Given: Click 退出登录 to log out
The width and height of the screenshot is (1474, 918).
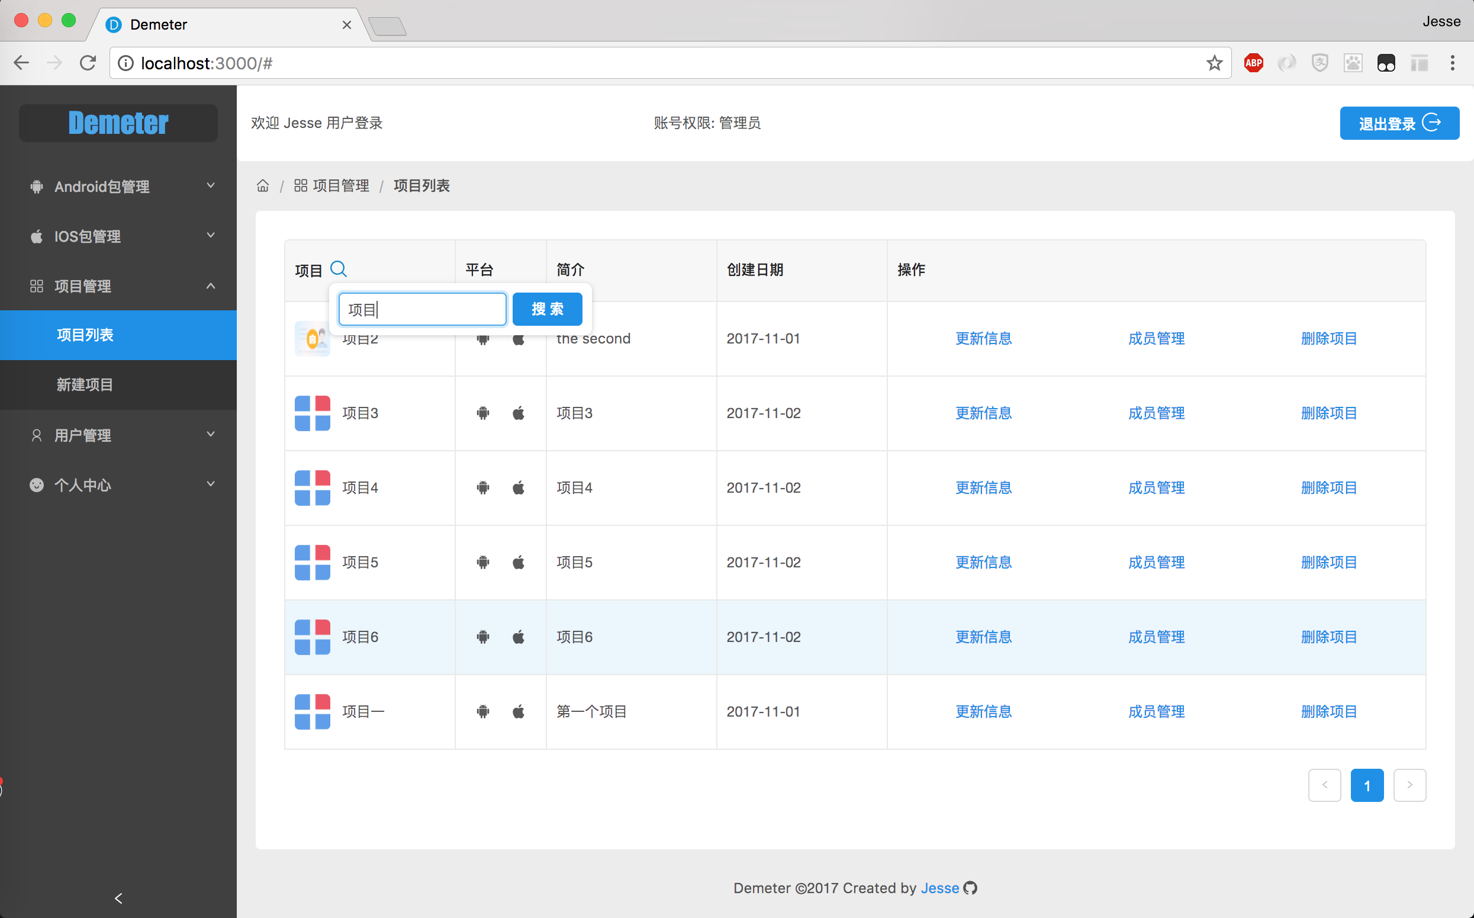Looking at the screenshot, I should (x=1399, y=123).
